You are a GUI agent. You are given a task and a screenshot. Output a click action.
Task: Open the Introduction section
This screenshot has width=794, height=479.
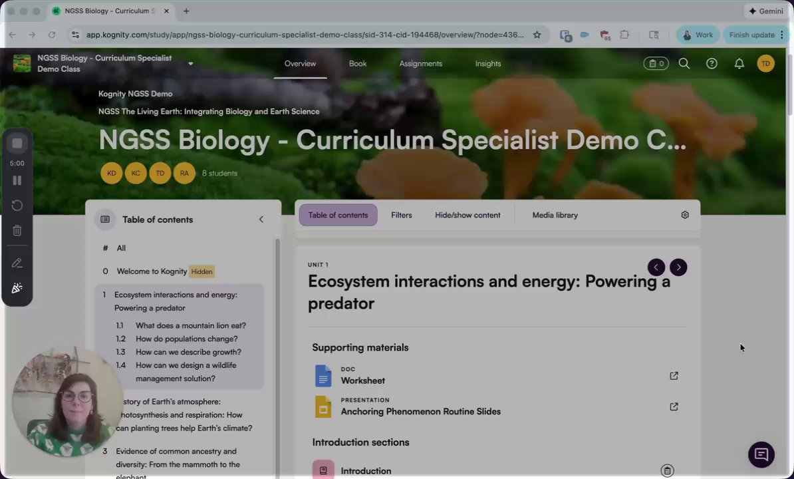tap(366, 471)
